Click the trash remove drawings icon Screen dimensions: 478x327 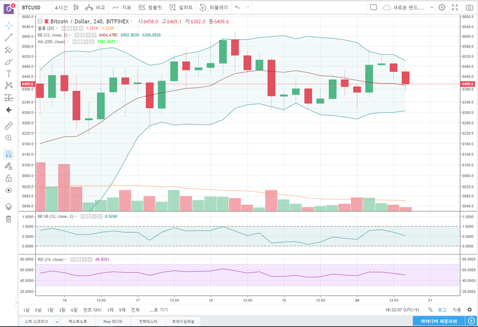click(x=9, y=219)
